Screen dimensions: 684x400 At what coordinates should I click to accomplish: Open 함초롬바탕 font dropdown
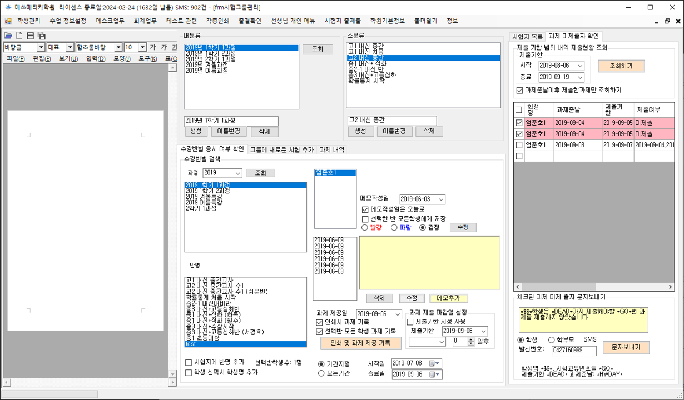point(118,48)
